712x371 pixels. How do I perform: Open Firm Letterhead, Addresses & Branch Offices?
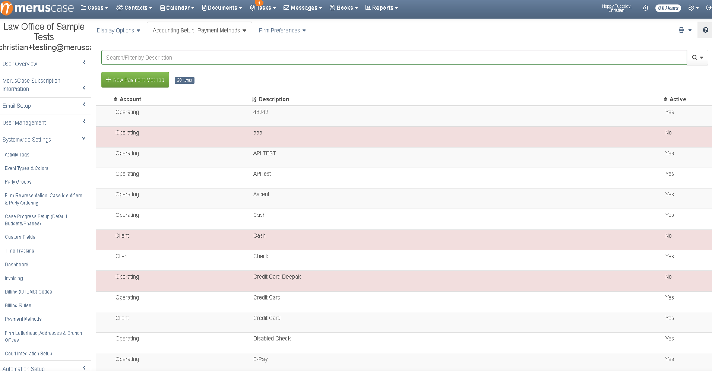pyautogui.click(x=43, y=336)
